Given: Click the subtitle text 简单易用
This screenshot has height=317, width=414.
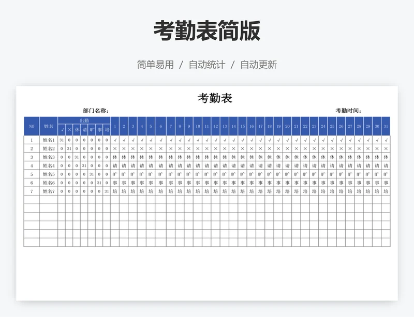Looking at the screenshot, I should (155, 65).
